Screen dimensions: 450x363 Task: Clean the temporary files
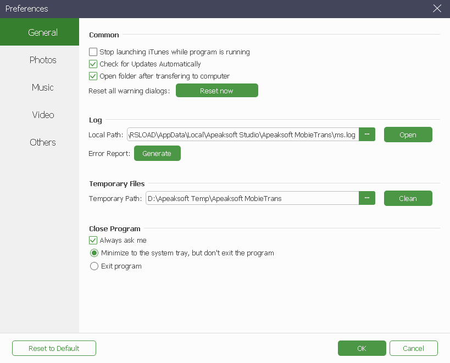pos(408,198)
